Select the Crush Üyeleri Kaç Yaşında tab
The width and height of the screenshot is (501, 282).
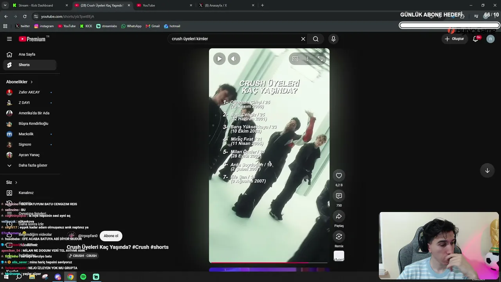click(102, 5)
